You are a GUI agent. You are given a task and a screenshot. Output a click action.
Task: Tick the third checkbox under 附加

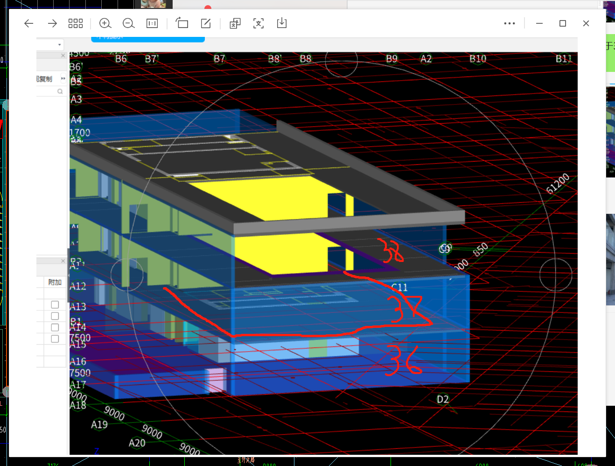(55, 327)
